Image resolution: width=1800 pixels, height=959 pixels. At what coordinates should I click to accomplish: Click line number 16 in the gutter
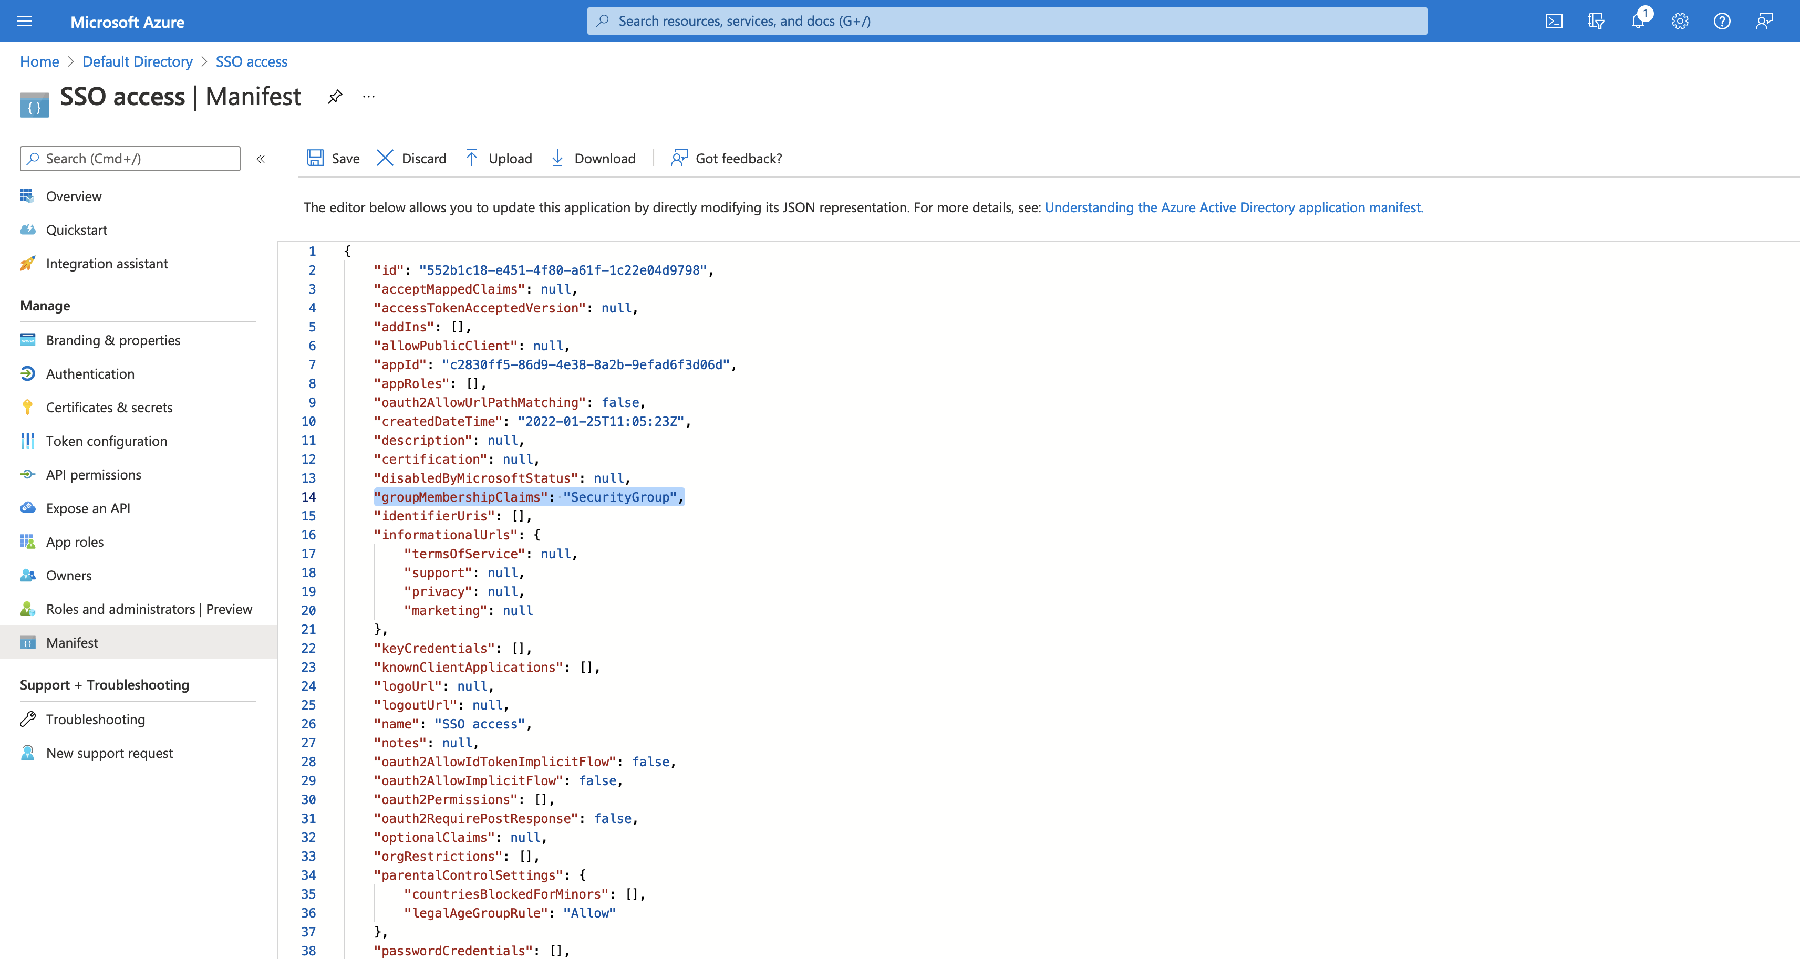click(308, 534)
